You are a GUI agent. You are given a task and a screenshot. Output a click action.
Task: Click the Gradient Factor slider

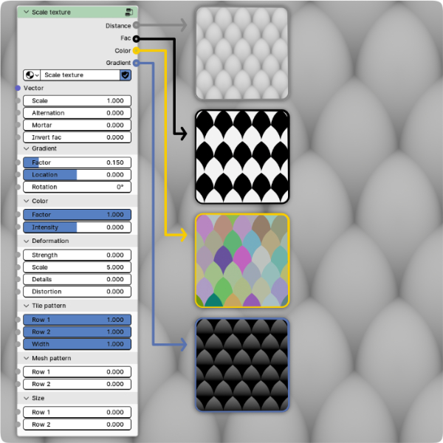tap(77, 162)
